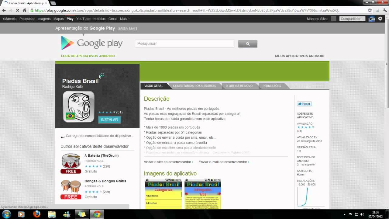
Task: Open A Bateria (TheDrum) drum icon
Action: click(x=71, y=163)
